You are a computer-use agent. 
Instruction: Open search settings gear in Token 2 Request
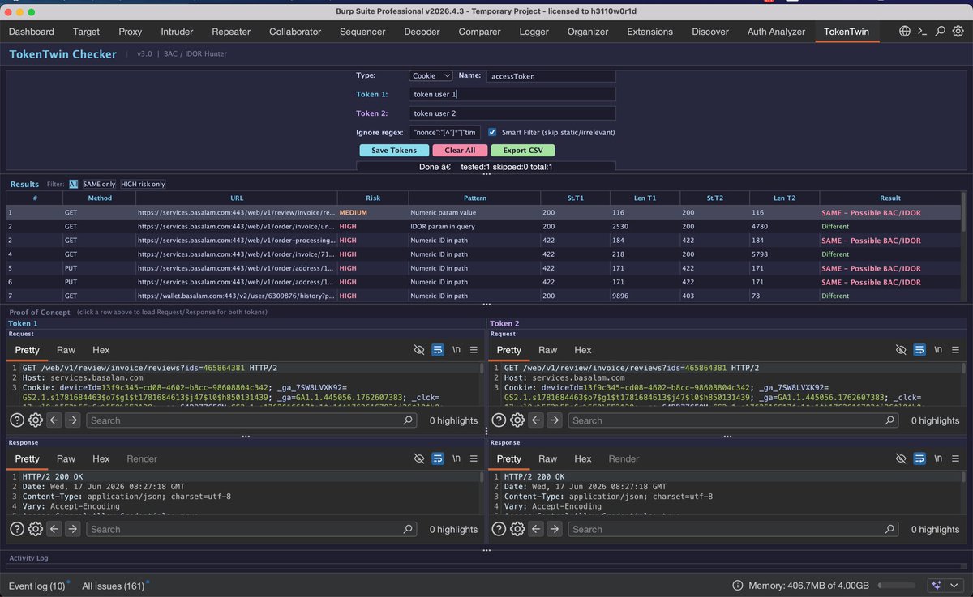click(517, 420)
